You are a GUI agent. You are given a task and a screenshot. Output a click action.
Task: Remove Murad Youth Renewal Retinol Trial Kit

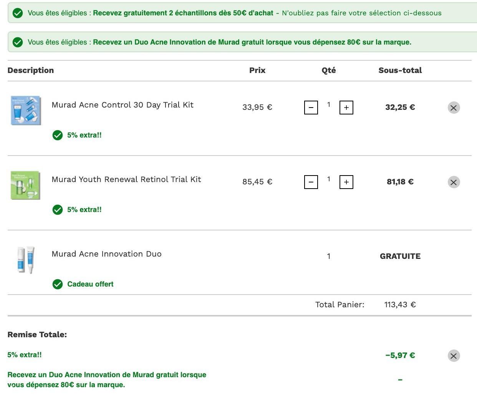(x=454, y=182)
